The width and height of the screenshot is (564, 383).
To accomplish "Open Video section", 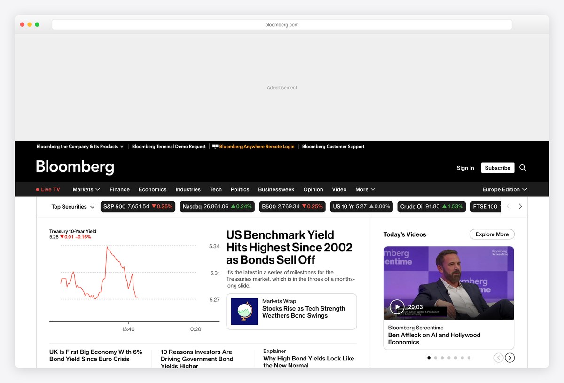I will 339,189.
